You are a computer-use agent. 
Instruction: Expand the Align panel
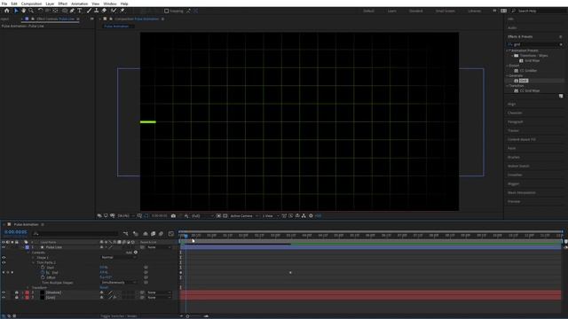point(511,105)
